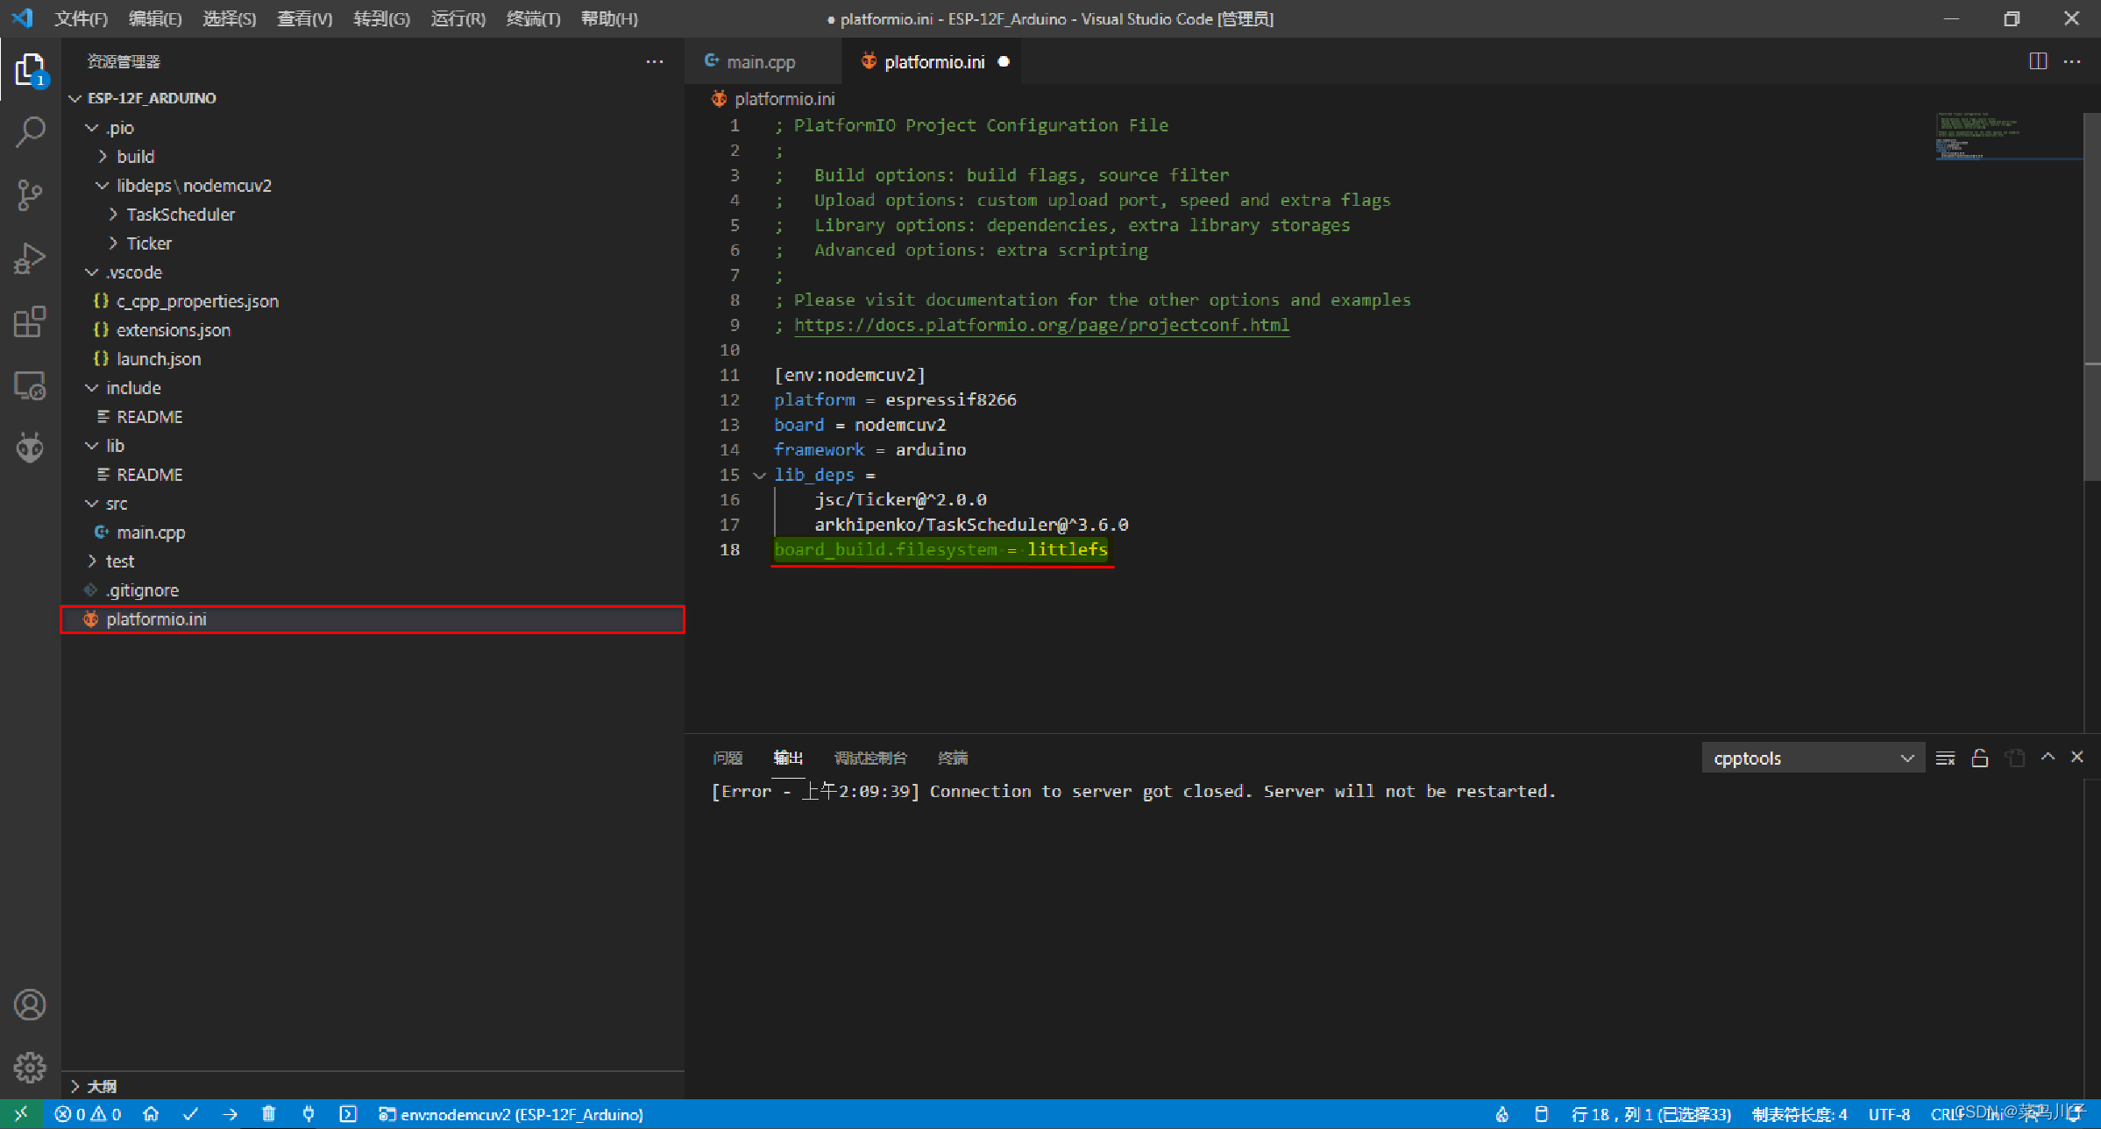Expand the TaskScheduler folder
Screen dimensions: 2101x1129
pos(180,215)
